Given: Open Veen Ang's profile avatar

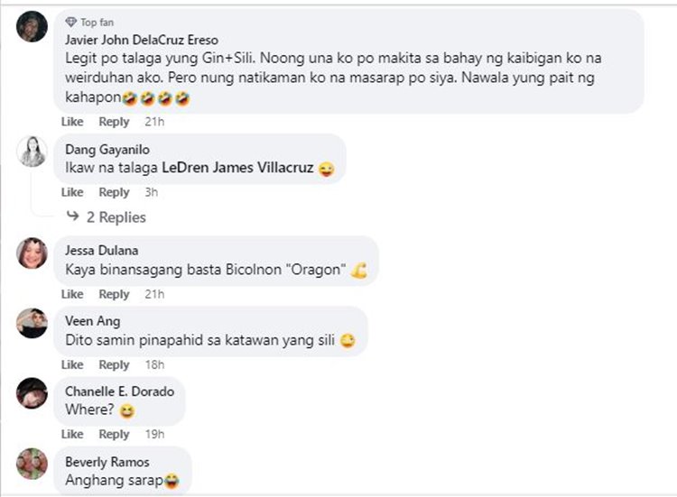Looking at the screenshot, I should 32,323.
